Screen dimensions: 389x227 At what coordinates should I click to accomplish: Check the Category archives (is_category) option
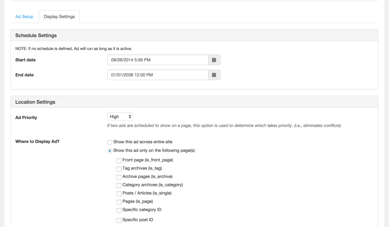pos(119,186)
